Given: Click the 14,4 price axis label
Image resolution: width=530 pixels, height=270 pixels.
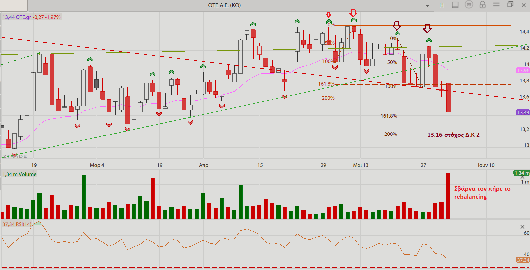Looking at the screenshot, I should tap(524, 32).
